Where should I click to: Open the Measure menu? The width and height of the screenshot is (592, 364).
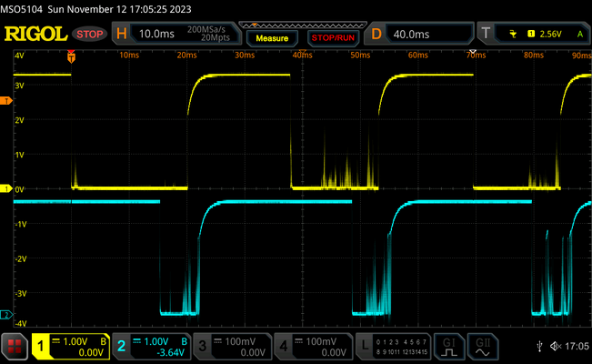(272, 38)
